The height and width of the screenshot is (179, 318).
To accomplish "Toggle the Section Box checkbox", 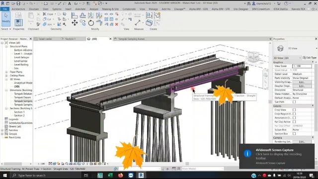I will [x=294, y=134].
